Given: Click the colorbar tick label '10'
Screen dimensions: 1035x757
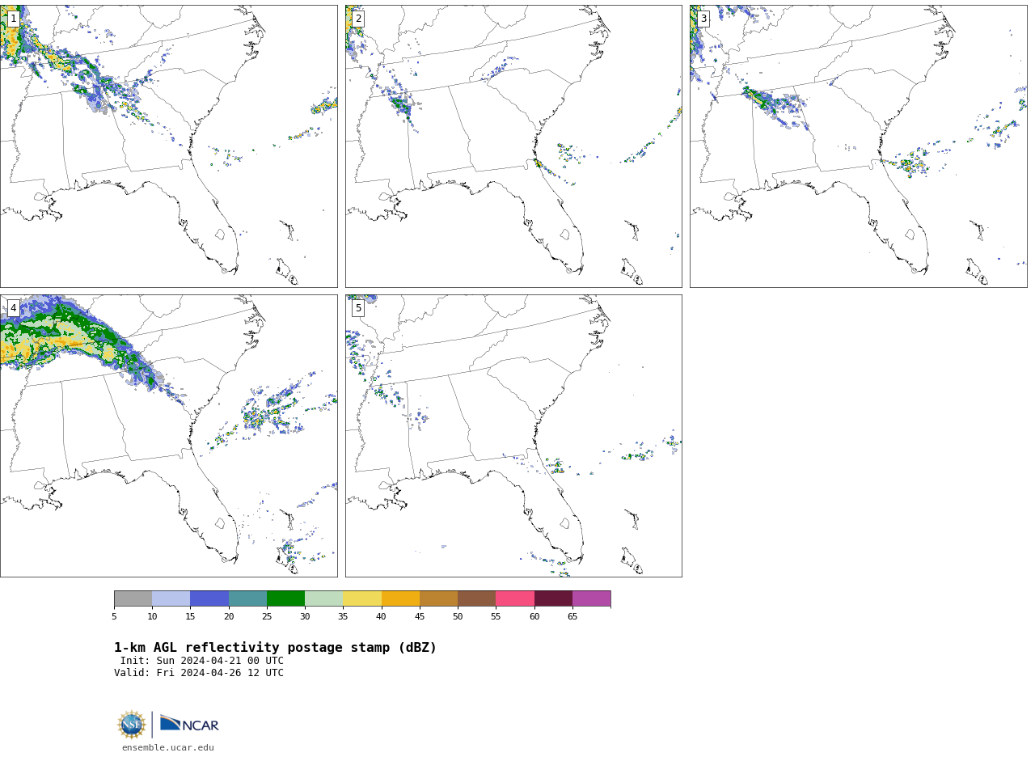Looking at the screenshot, I should coord(152,617).
